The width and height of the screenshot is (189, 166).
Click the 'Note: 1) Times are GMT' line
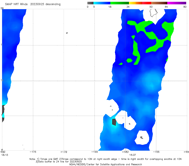105,159
